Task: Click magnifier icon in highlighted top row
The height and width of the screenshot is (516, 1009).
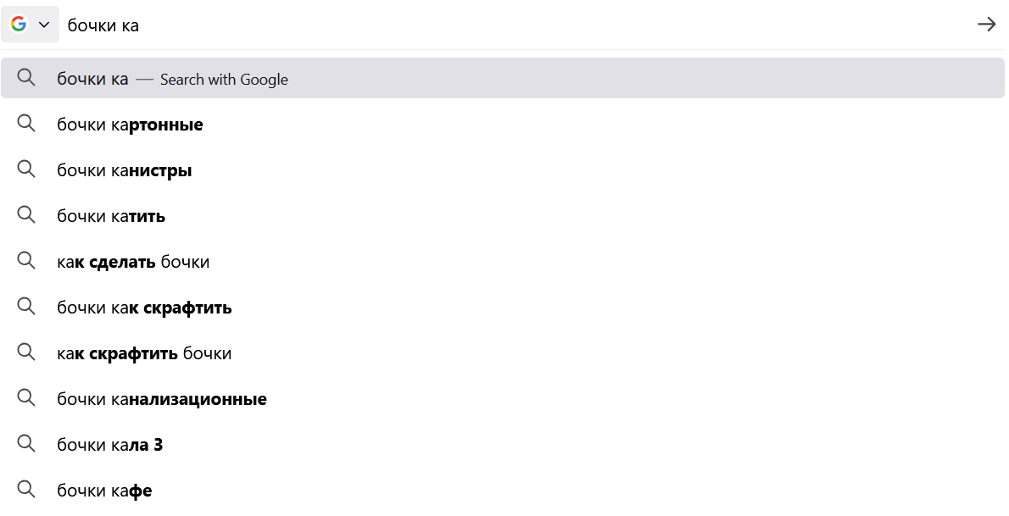Action: 26,78
